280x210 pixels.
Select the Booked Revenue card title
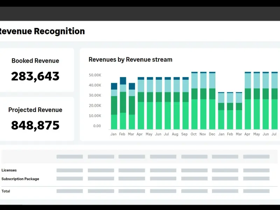tap(35, 61)
